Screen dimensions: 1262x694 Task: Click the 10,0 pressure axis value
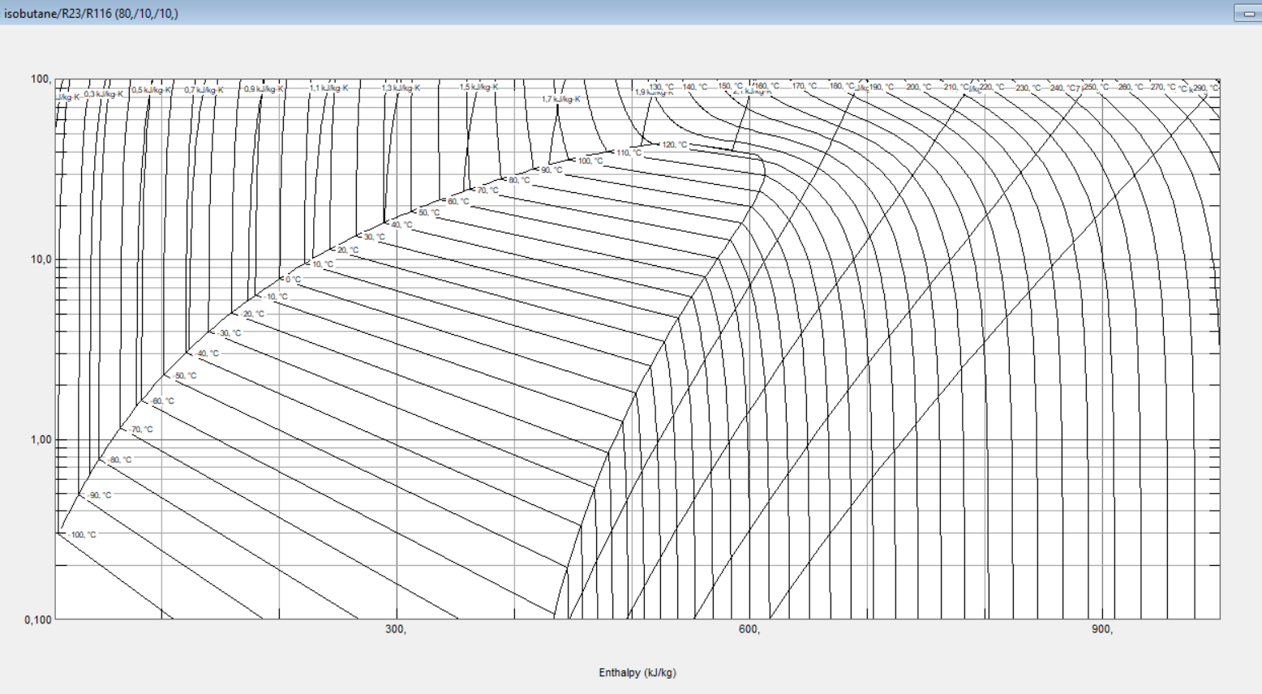(41, 259)
